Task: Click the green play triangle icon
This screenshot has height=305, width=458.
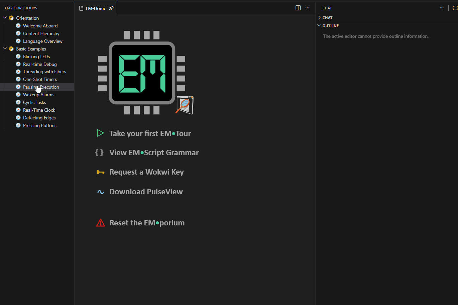Action: 100,133
